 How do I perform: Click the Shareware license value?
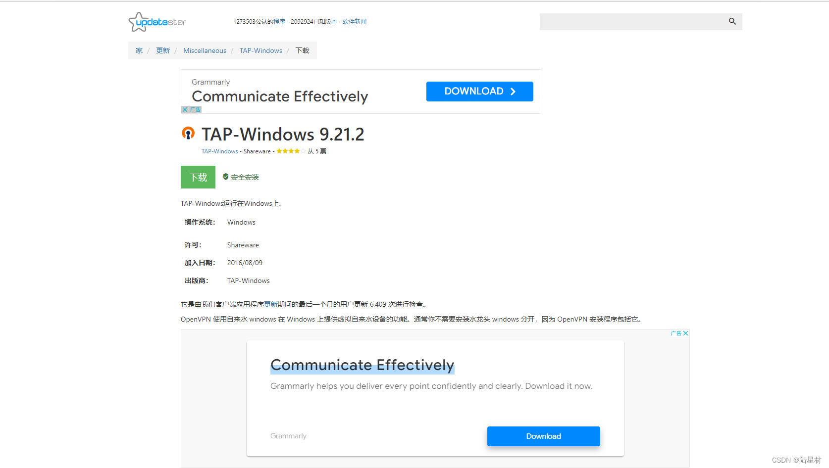click(x=243, y=245)
